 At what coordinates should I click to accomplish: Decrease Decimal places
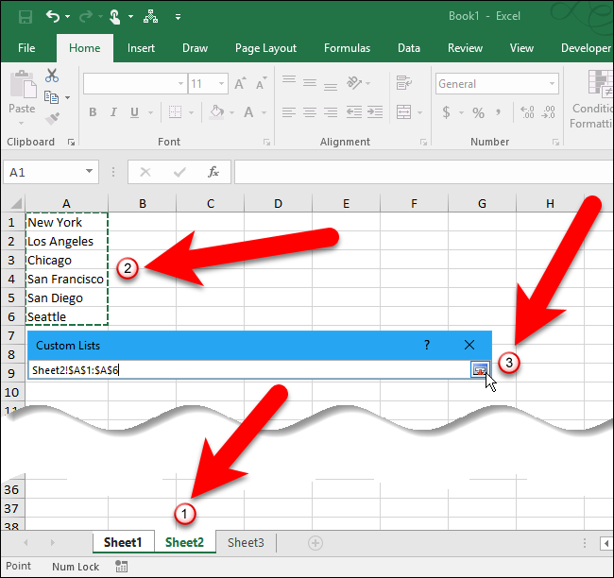tap(548, 112)
